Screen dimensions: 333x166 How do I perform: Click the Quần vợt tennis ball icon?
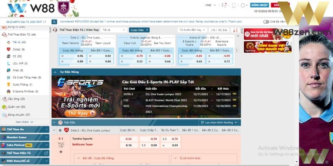tap(5, 107)
